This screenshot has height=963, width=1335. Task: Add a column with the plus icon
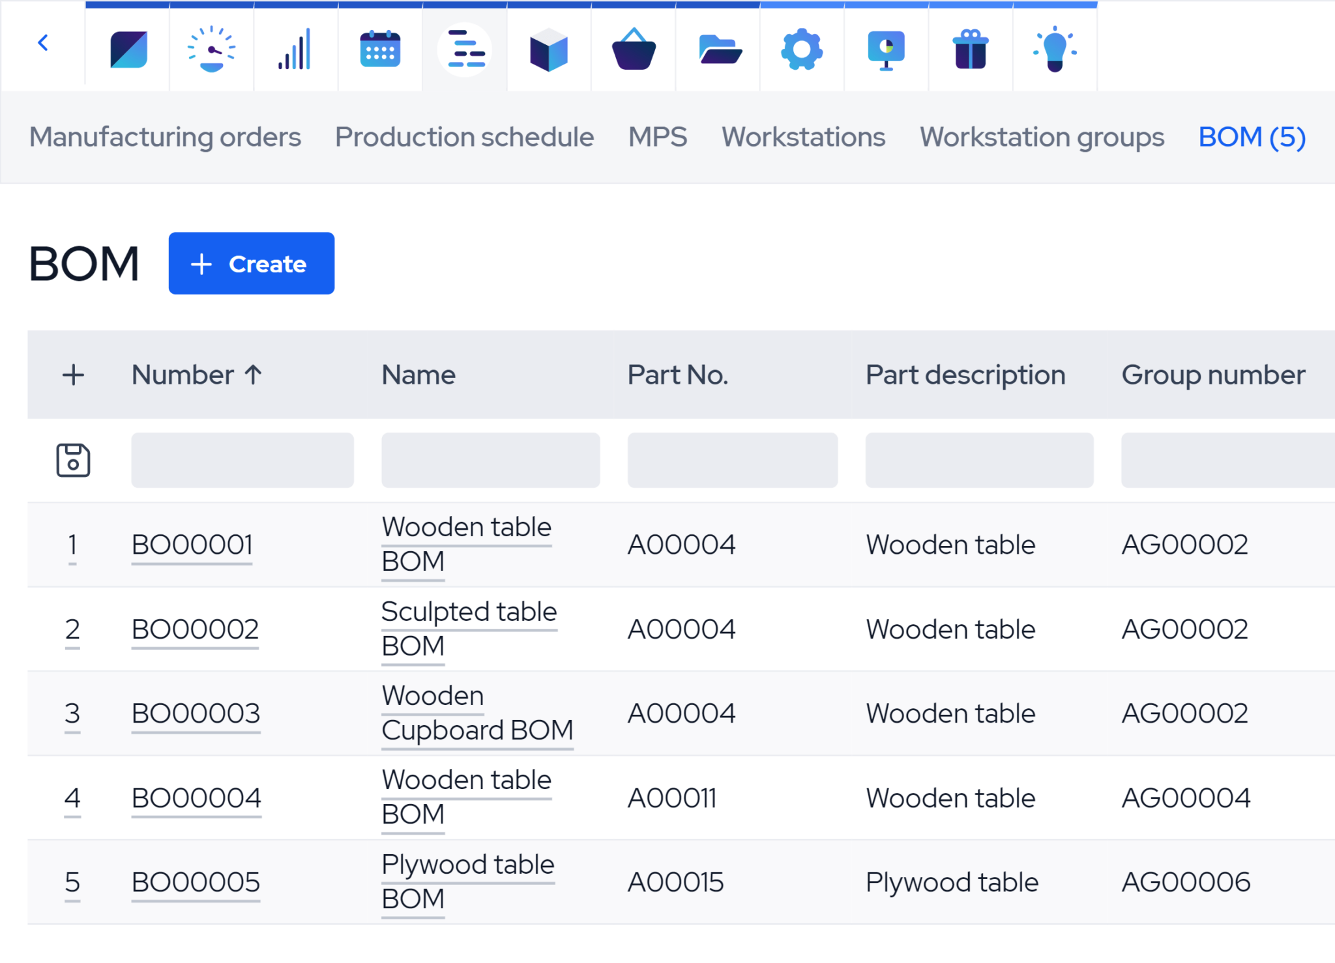tap(74, 375)
